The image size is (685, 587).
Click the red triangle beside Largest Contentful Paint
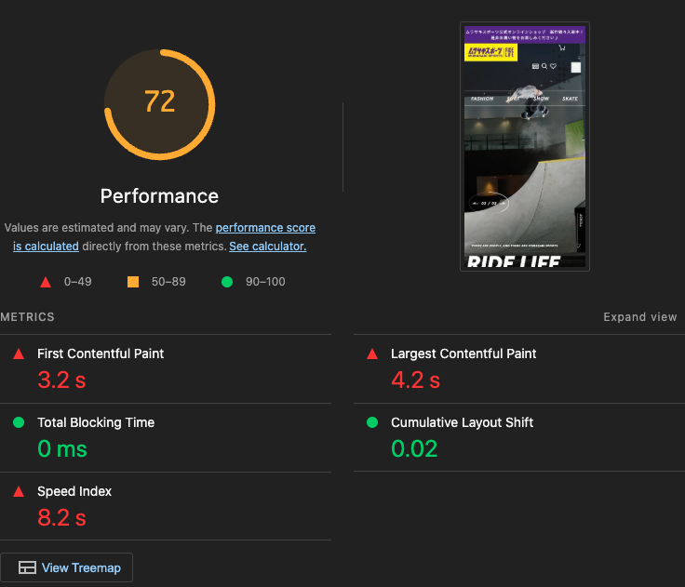click(372, 354)
